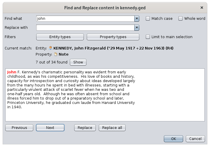Click the words Princeton University in the note
This screenshot has height=147, width=210.
(x=25, y=103)
